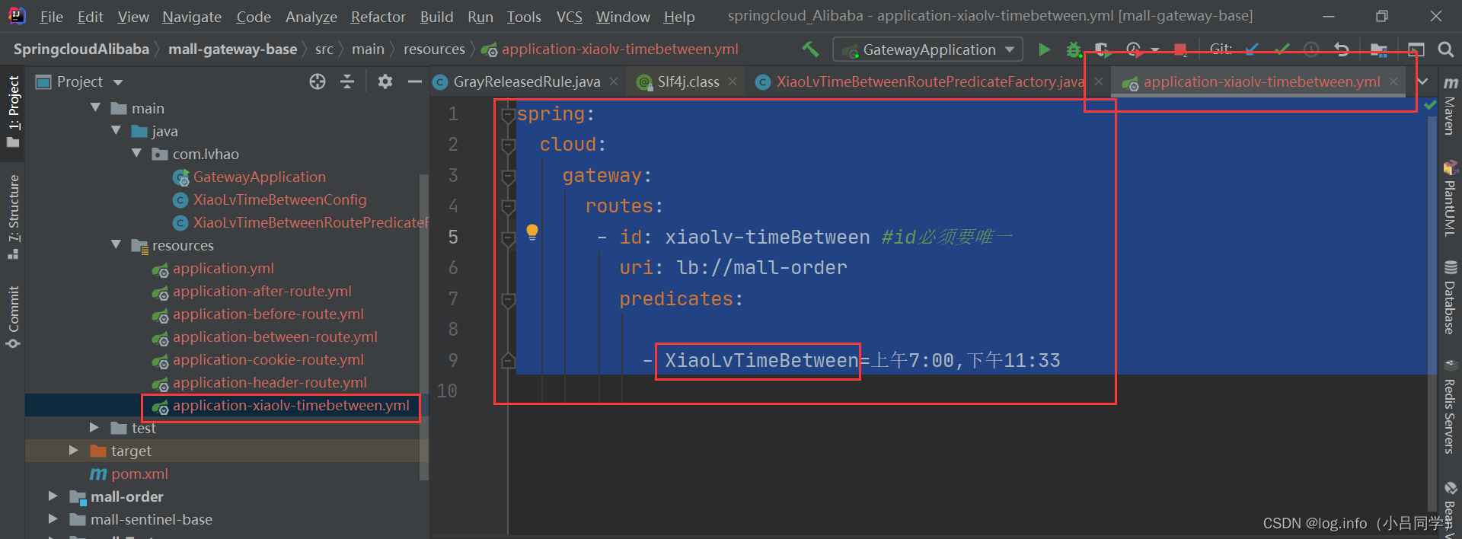Click the locate-in-project target icon
1462x539 pixels.
(318, 81)
